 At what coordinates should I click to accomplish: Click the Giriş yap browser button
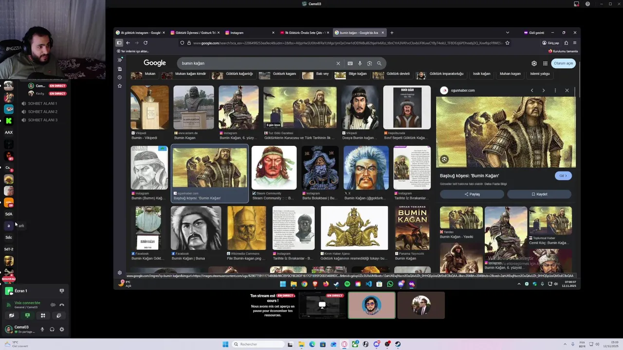[551, 43]
